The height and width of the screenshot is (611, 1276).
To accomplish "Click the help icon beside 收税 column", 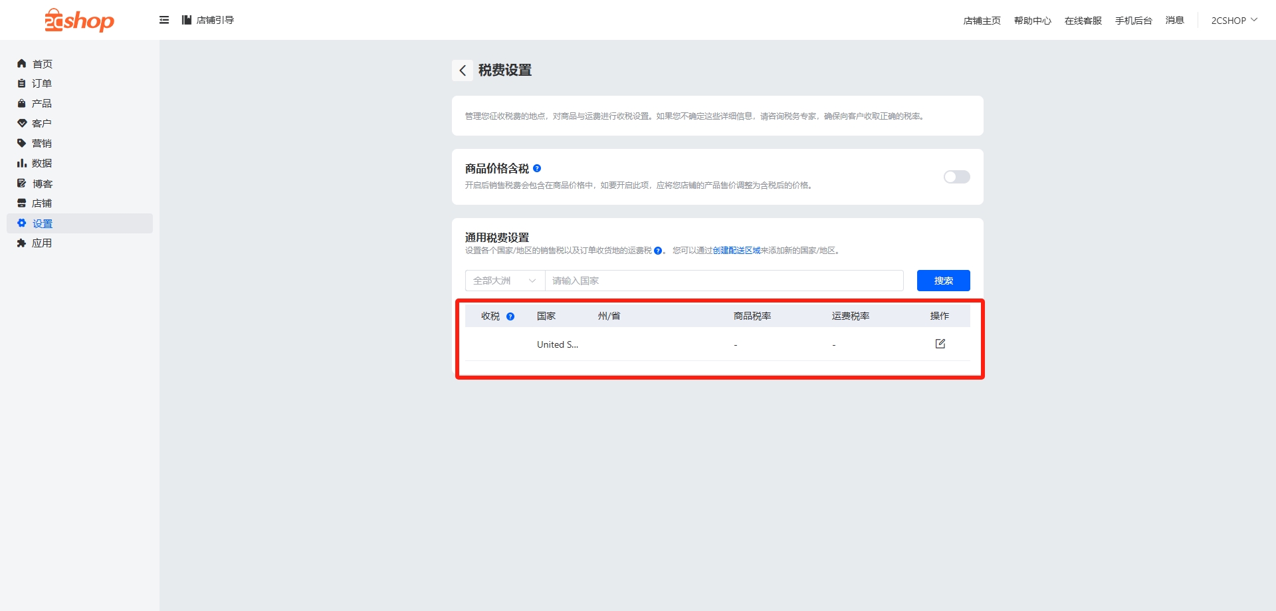I will point(510,316).
